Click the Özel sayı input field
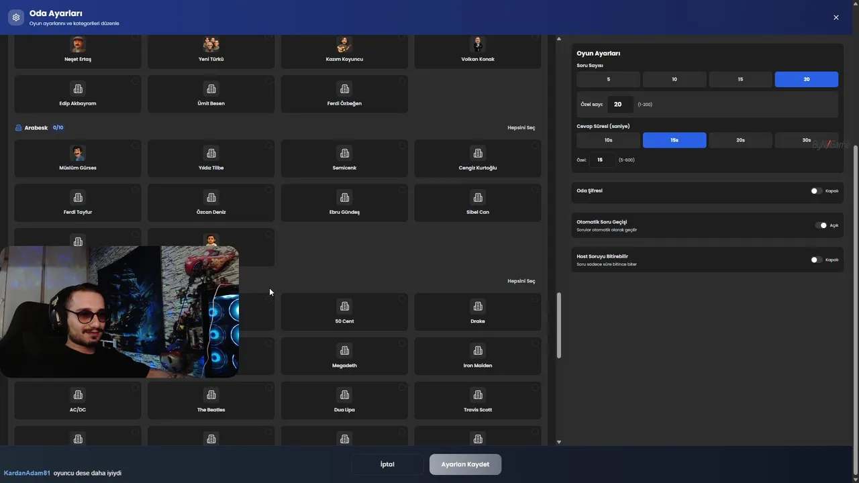This screenshot has width=859, height=483. click(620, 104)
